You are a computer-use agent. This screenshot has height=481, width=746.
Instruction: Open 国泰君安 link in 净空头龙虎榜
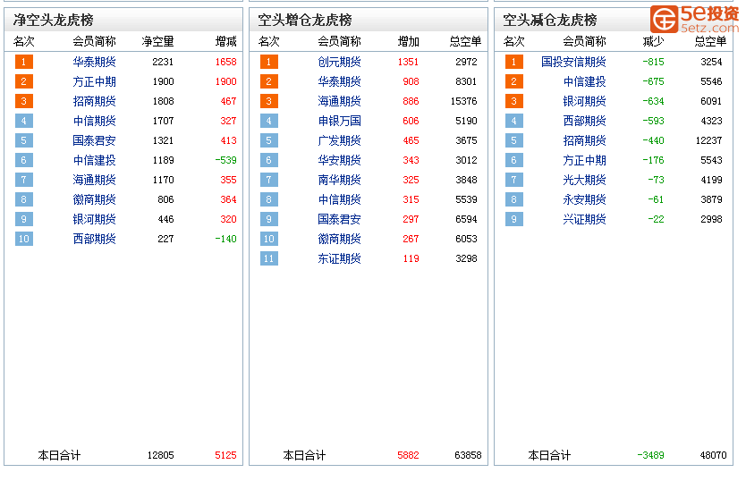point(94,140)
